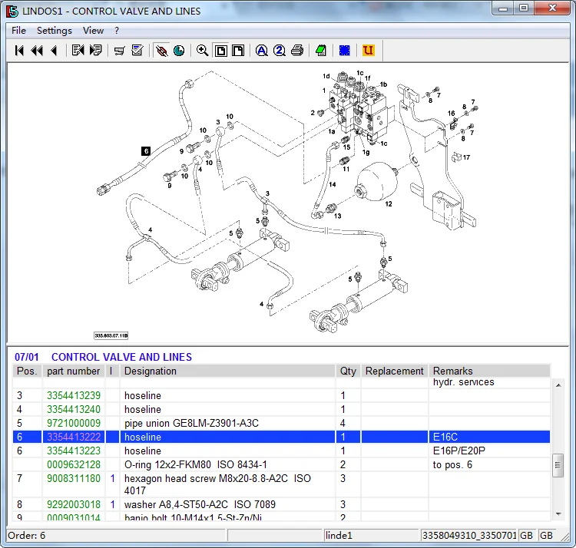Toggle the pie chart clock toolbar button
Viewport: 576px width, 548px height.
coord(179,51)
